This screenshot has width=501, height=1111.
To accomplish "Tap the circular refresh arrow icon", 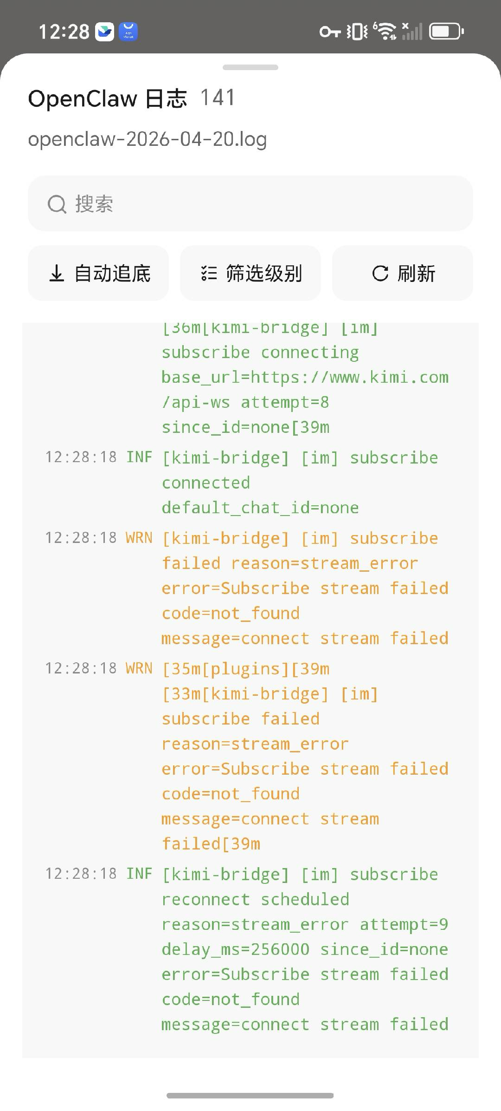I will click(x=380, y=273).
